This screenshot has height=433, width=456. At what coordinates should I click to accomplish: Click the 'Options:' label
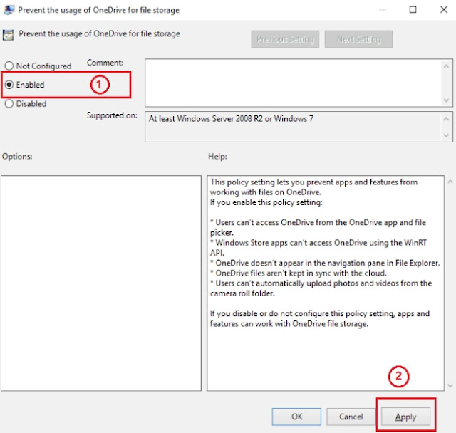[17, 157]
